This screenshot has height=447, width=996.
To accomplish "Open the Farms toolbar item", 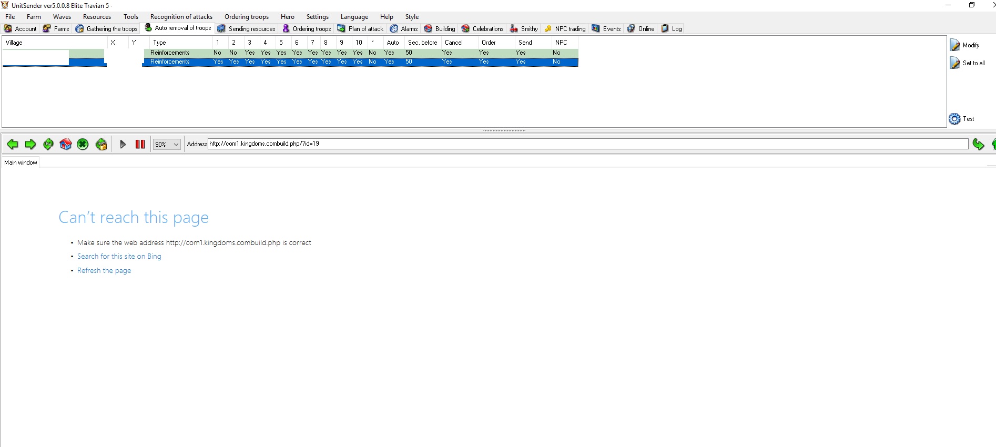I will click(x=56, y=28).
